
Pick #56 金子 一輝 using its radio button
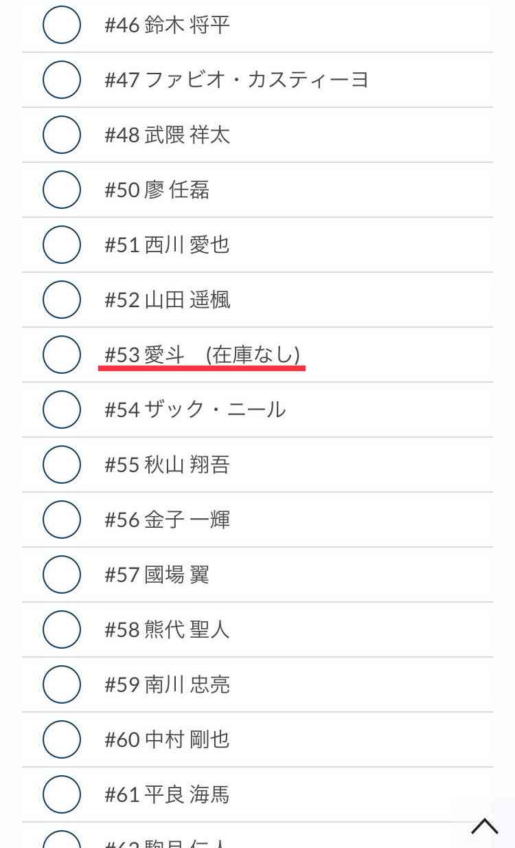tap(60, 520)
